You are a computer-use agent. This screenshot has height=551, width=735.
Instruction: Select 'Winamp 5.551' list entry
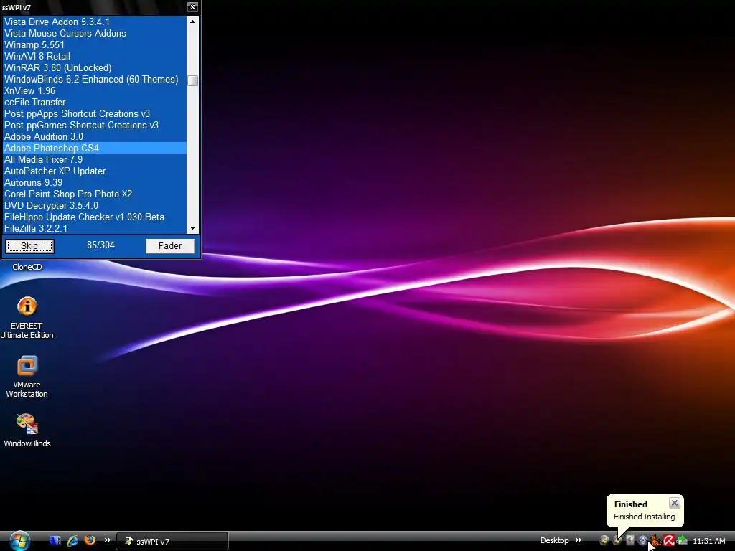coord(94,44)
